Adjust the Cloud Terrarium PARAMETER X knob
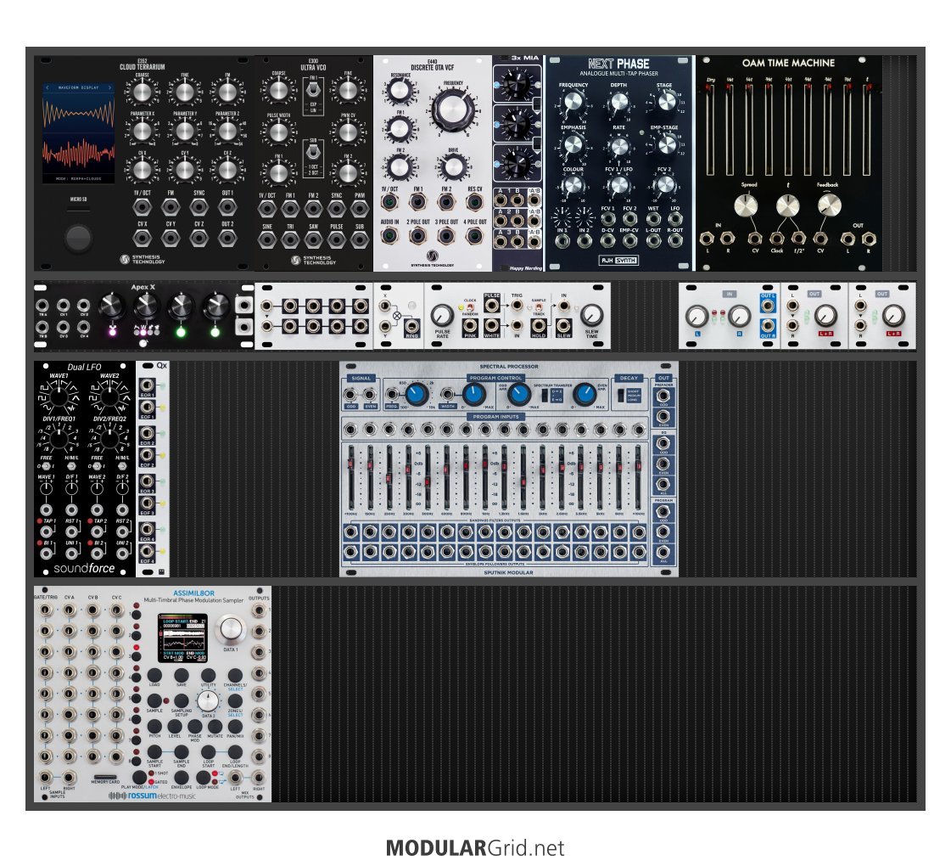This screenshot has height=866, width=951. 142,131
